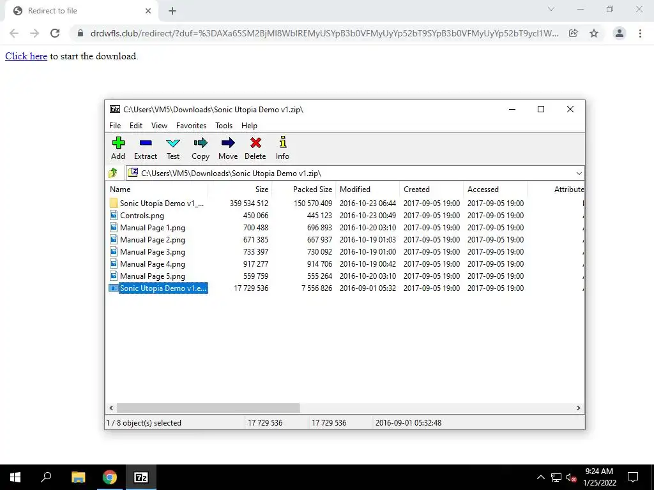Open a new browser tab

point(172,11)
